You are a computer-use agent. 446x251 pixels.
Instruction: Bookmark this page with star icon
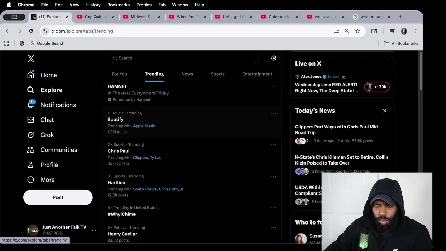358,31
